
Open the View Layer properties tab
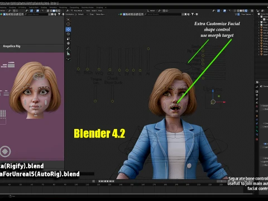click(x=257, y=99)
